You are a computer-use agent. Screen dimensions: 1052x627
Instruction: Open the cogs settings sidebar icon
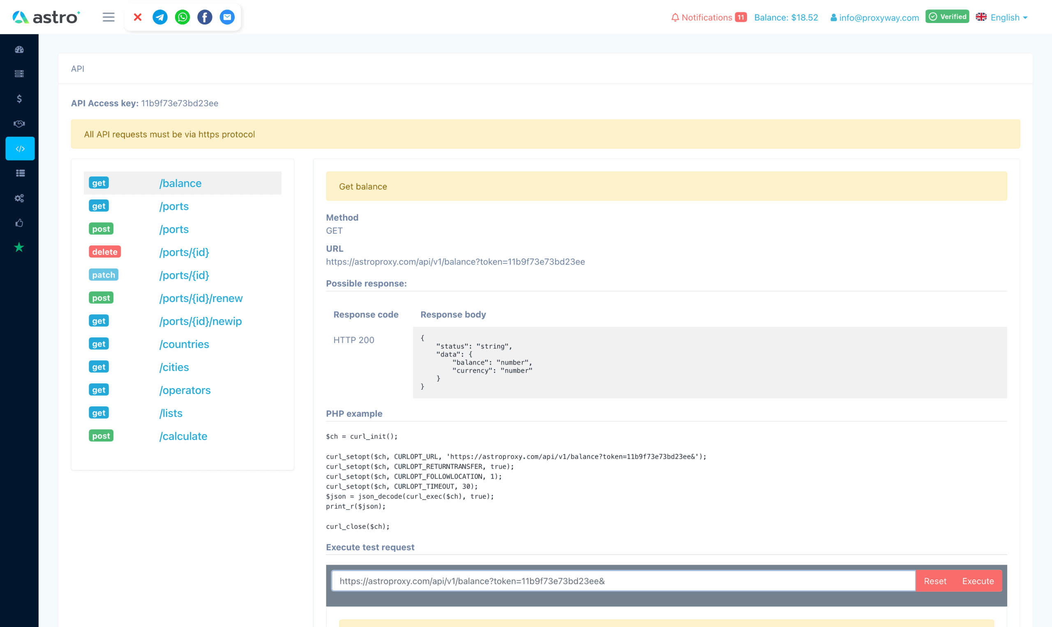[19, 198]
